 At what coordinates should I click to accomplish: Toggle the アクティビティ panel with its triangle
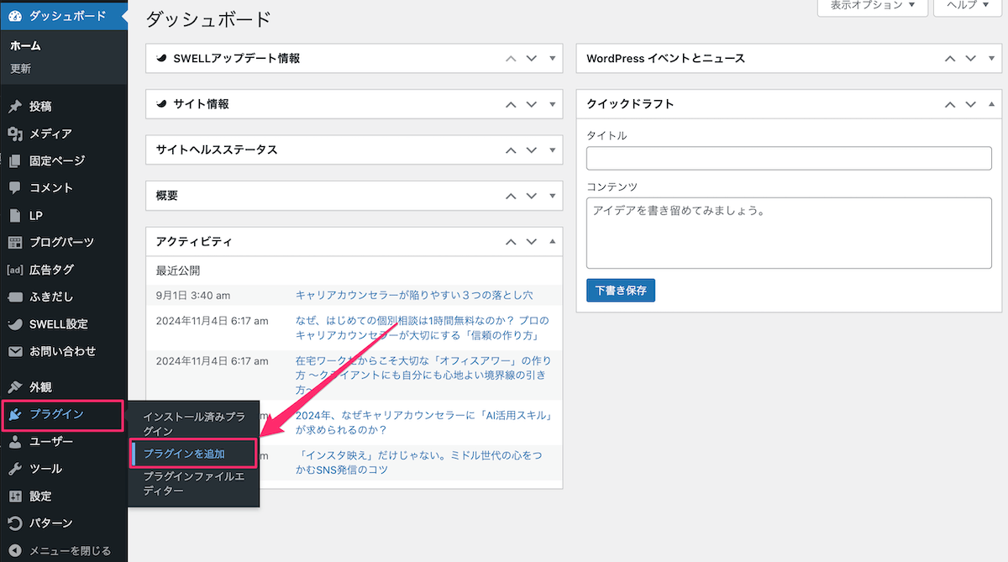pyautogui.click(x=552, y=241)
